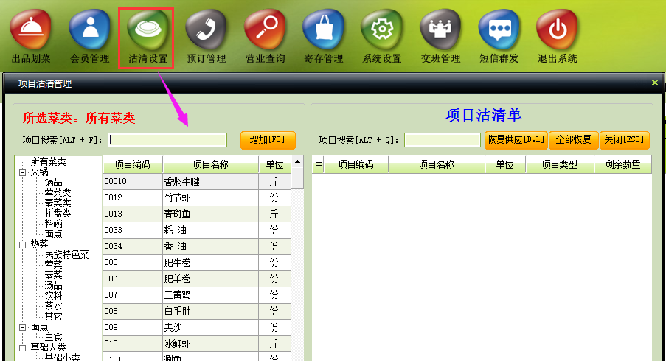Image resolution: width=666 pixels, height=361 pixels.
Task: Select 民族特色菜 category in tree
Action: pos(66,254)
